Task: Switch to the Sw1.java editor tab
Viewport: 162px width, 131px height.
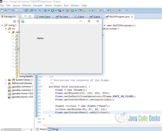Action: pos(62,17)
